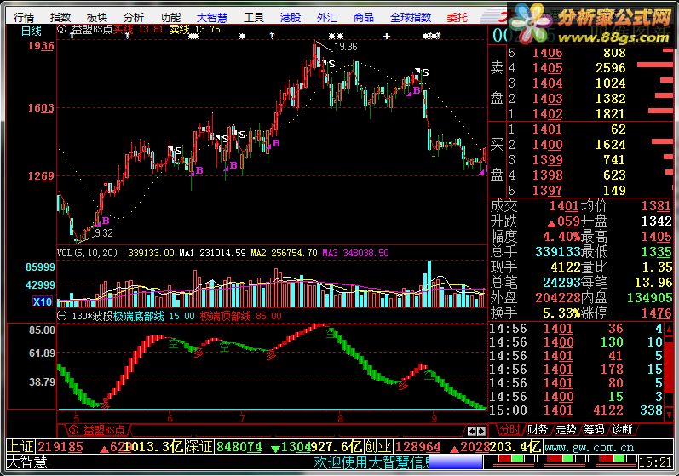Switch to the 走势 tab
This screenshot has width=679, height=476.
click(566, 430)
